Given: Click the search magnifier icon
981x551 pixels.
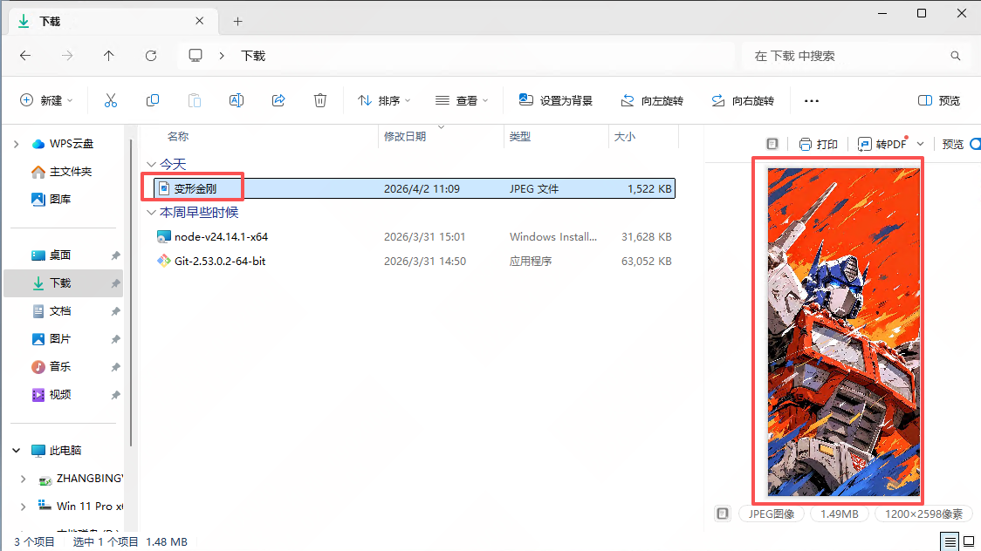Looking at the screenshot, I should (x=956, y=56).
